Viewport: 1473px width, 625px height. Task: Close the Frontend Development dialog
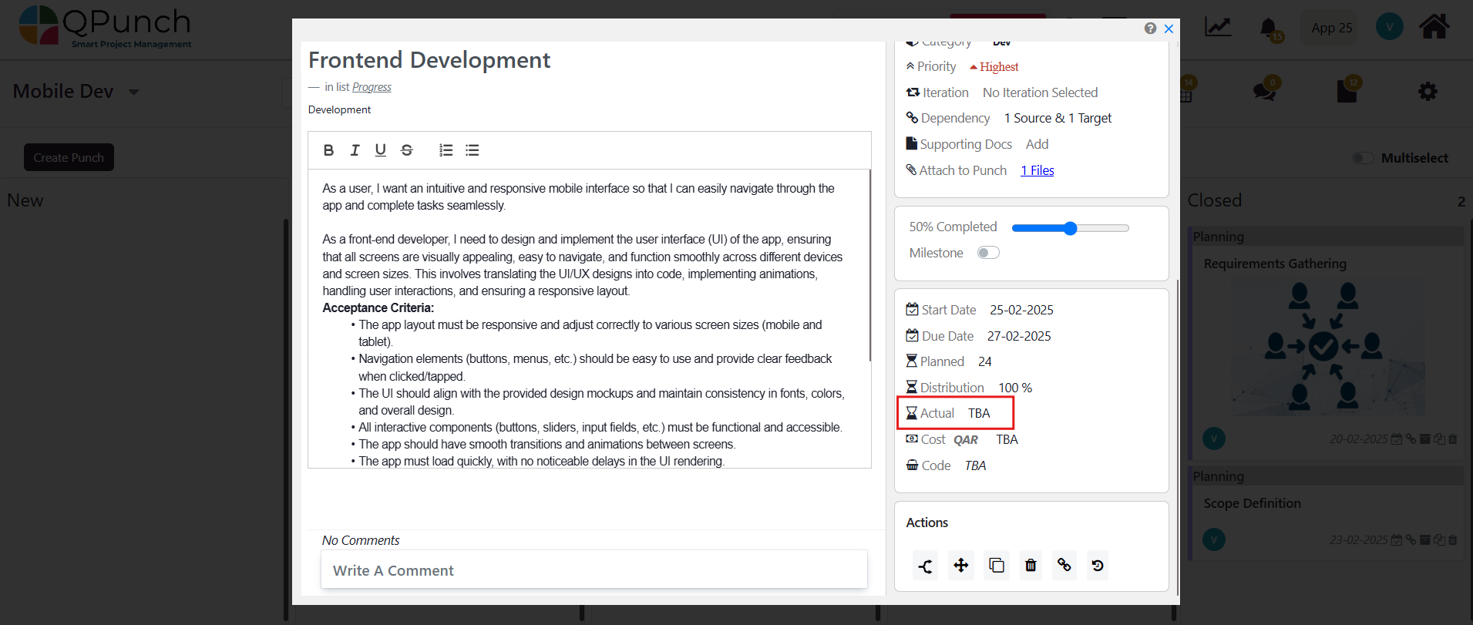(x=1169, y=29)
